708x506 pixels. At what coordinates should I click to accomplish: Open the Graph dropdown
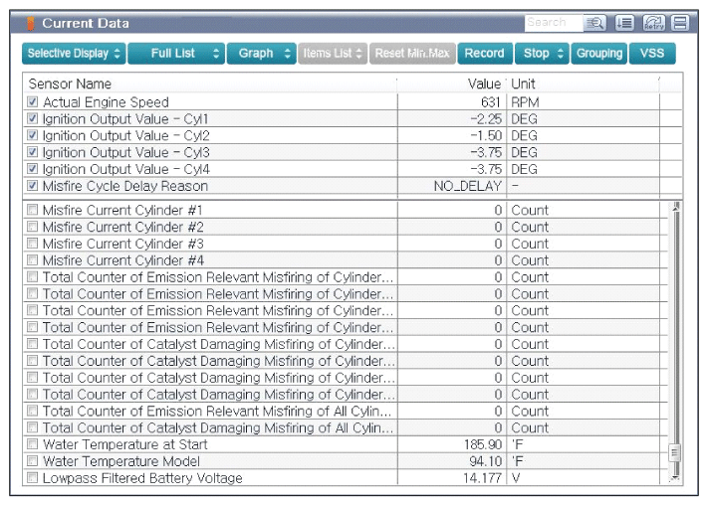(x=261, y=53)
